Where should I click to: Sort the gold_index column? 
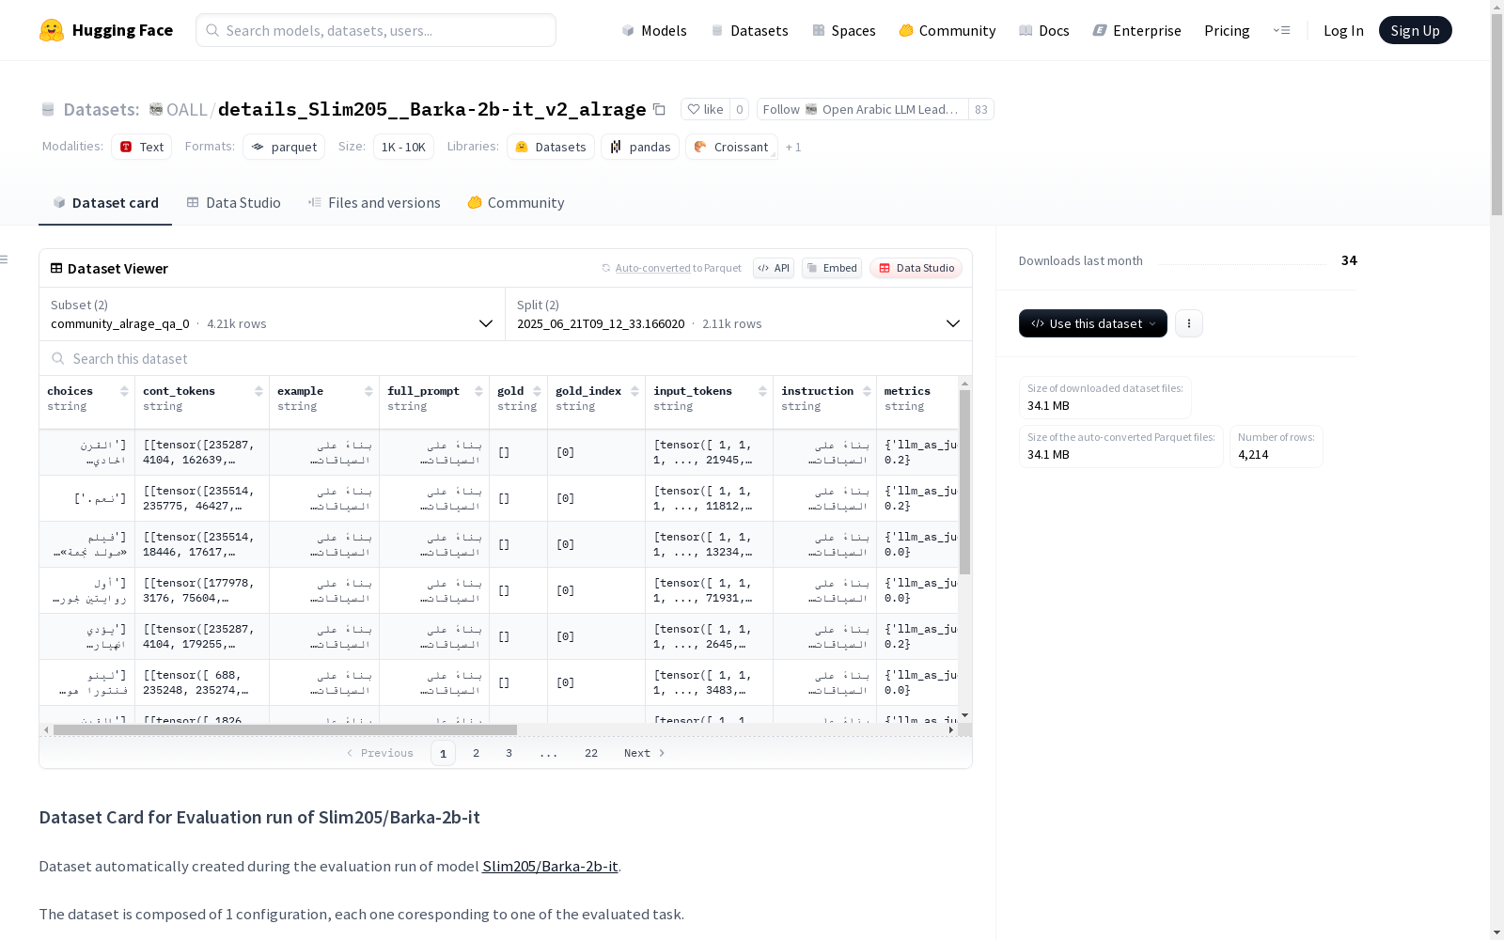tap(634, 391)
